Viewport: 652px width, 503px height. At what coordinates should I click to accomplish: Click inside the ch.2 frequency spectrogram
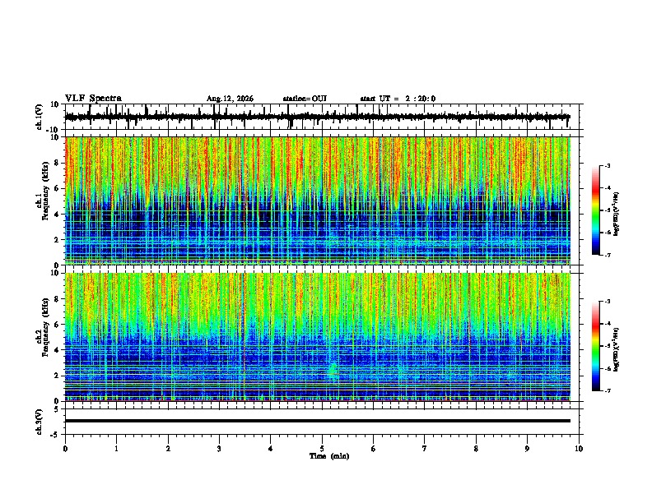point(318,337)
